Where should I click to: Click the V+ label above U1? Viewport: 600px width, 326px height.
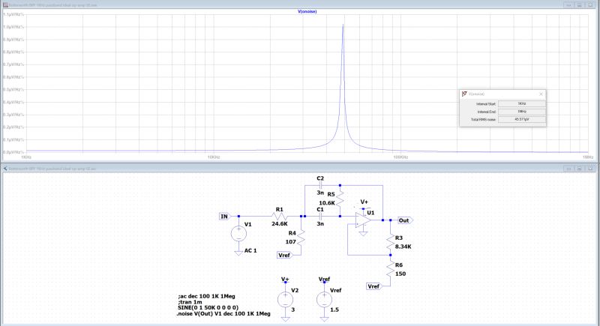[364, 202]
